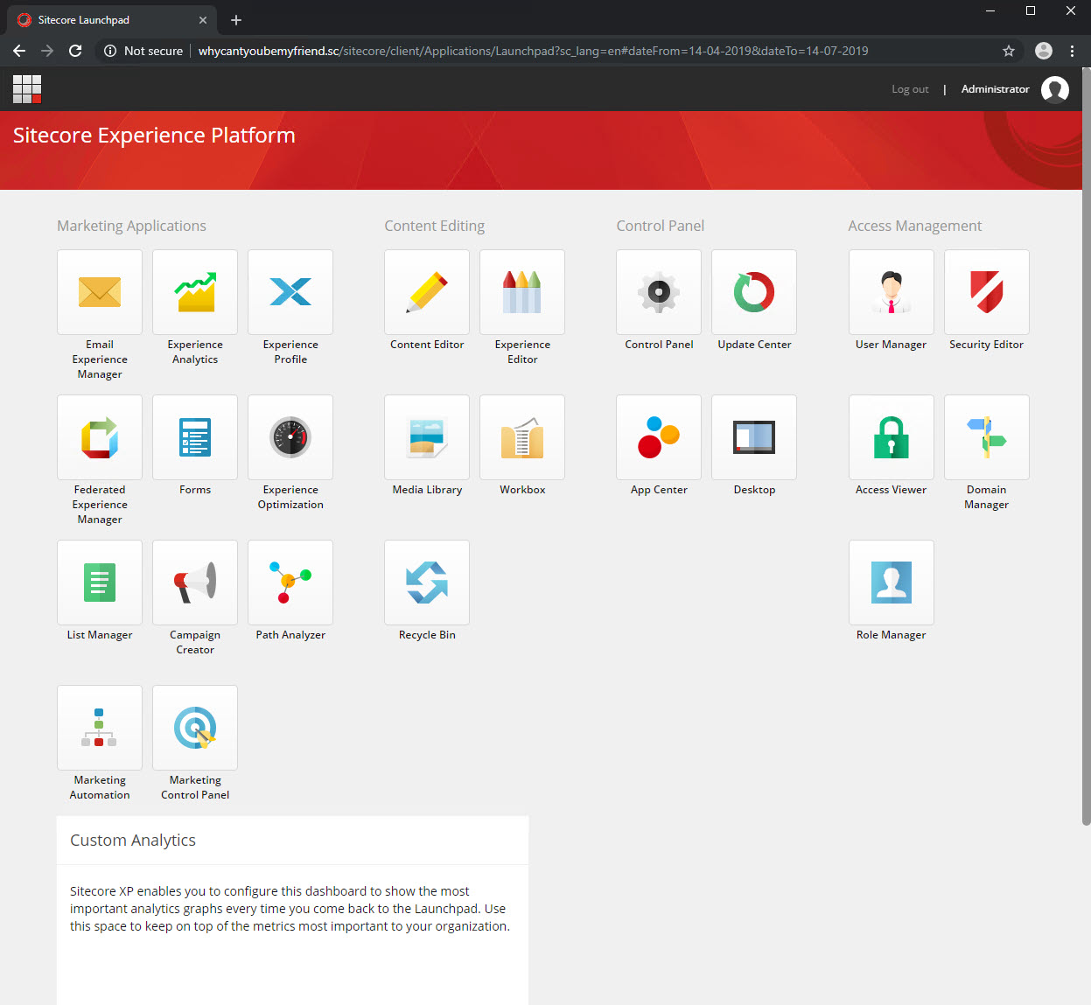Open Control Panel gear icon
This screenshot has width=1091, height=1005.
pos(659,292)
